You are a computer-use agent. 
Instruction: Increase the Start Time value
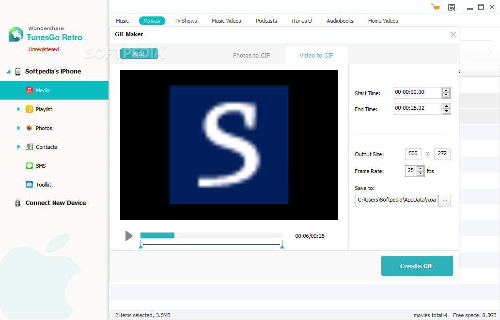[x=446, y=90]
